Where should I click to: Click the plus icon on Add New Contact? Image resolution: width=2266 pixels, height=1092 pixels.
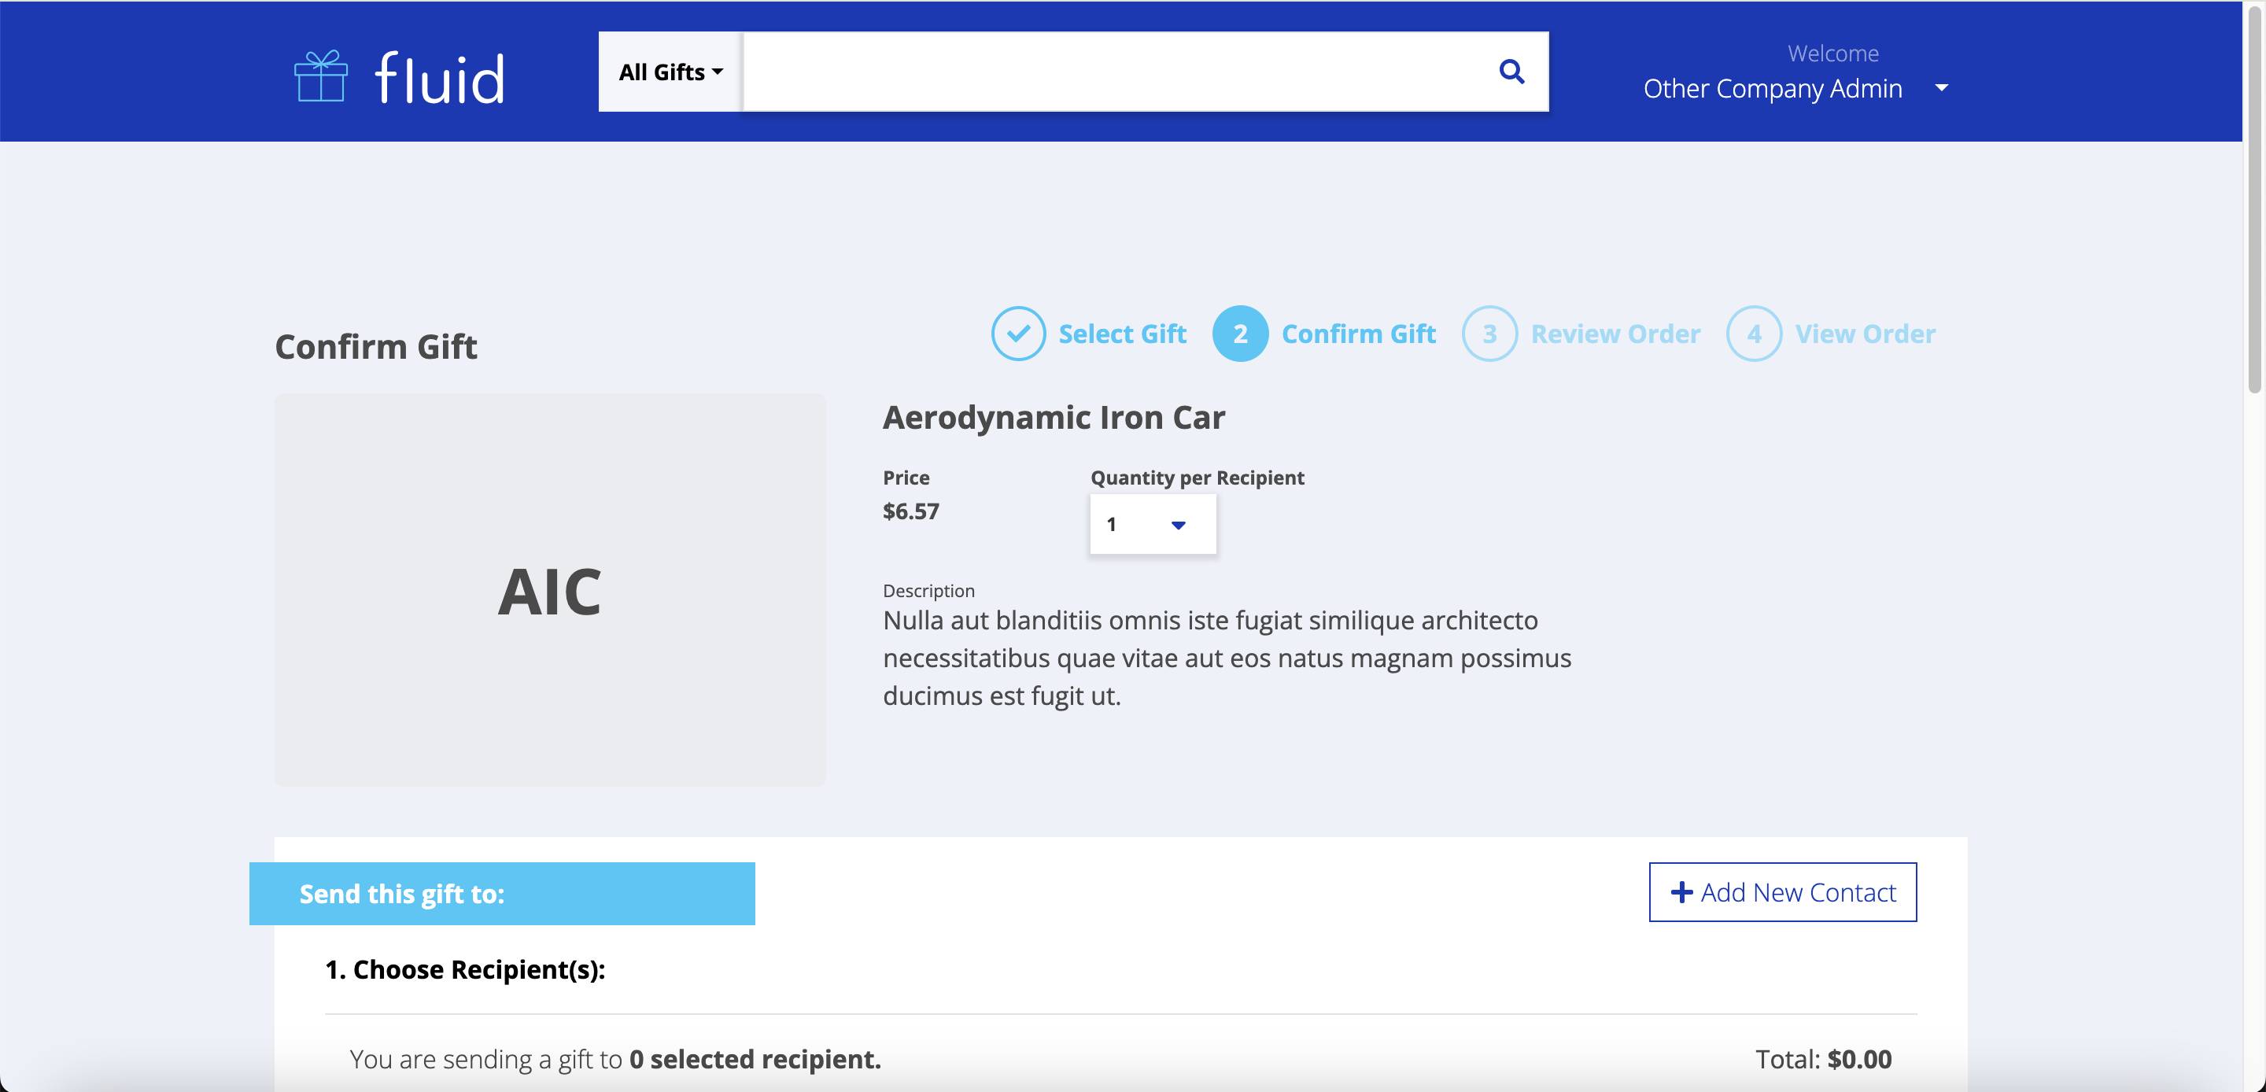pos(1681,892)
